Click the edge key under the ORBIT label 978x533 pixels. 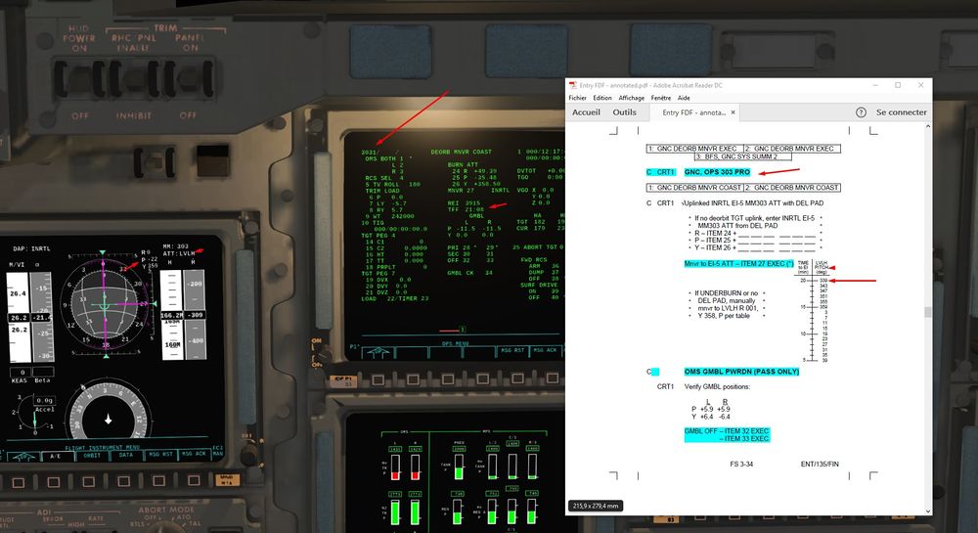[89, 482]
